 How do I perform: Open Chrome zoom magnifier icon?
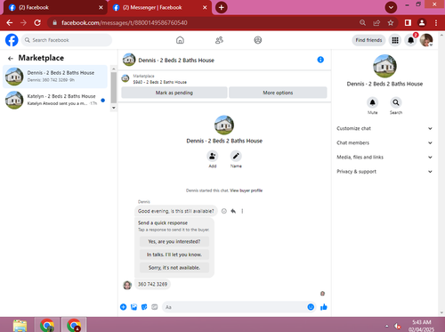[x=362, y=22]
